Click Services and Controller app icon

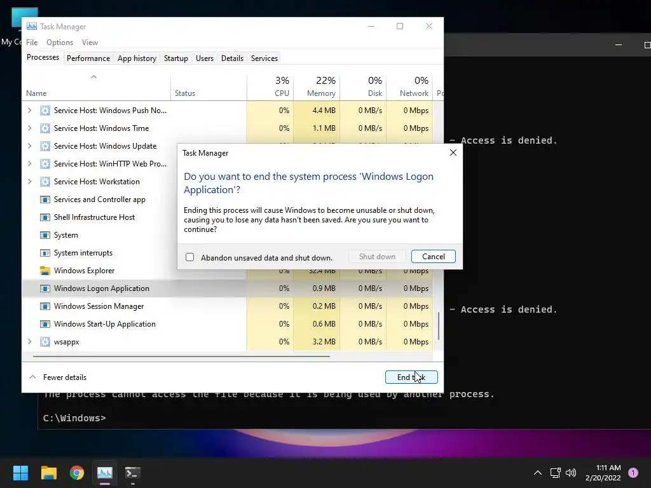point(45,200)
